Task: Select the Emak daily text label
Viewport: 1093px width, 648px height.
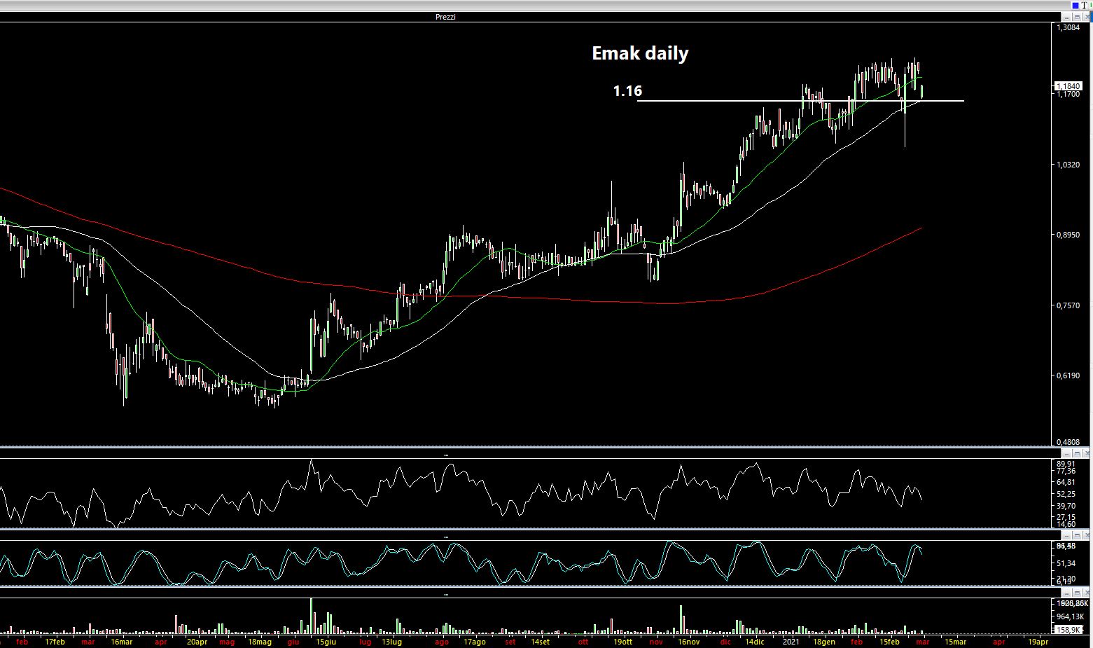Action: point(640,53)
